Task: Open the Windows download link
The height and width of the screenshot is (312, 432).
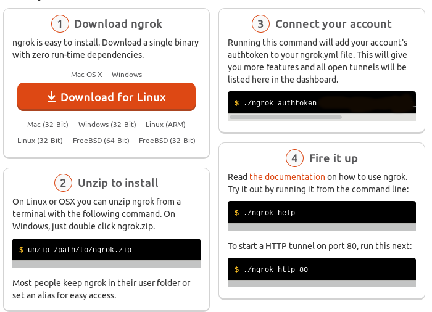Action: click(127, 75)
